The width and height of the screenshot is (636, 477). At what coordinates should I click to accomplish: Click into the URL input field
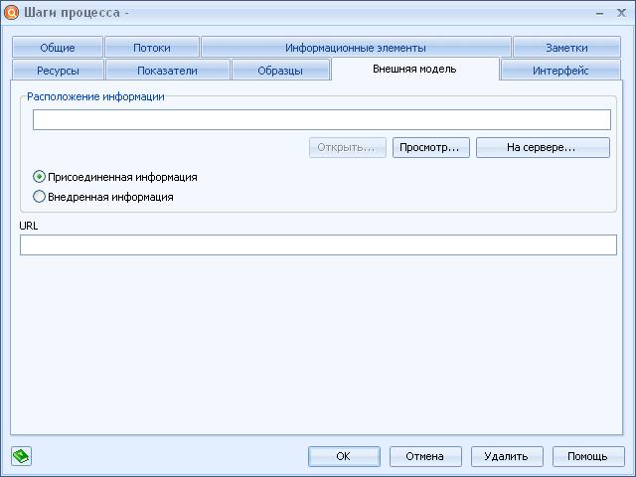(x=318, y=245)
